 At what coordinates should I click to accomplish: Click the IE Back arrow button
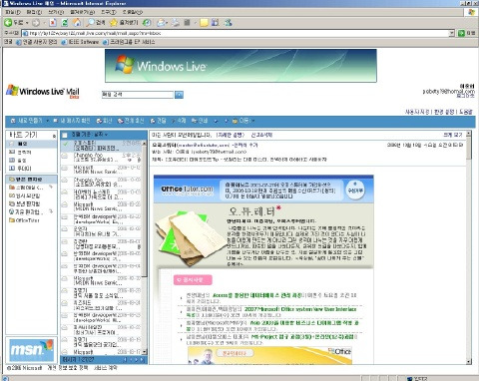coord(8,23)
